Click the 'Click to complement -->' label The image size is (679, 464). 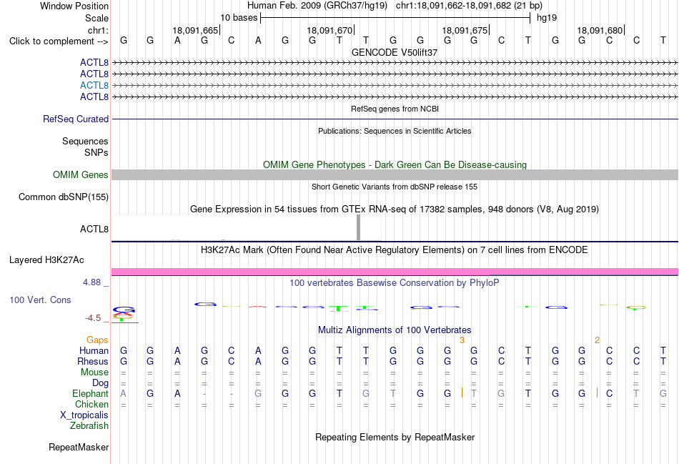tap(59, 41)
